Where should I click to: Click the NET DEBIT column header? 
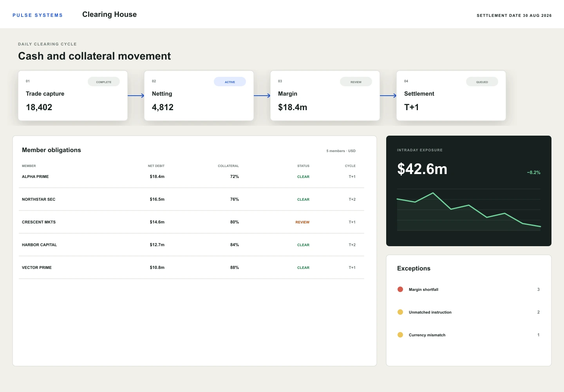(x=156, y=166)
